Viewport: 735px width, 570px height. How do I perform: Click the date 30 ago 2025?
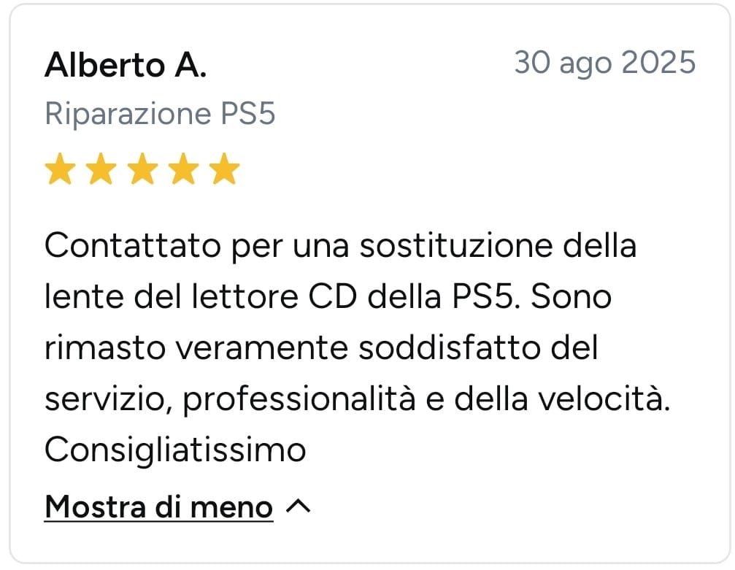point(604,63)
